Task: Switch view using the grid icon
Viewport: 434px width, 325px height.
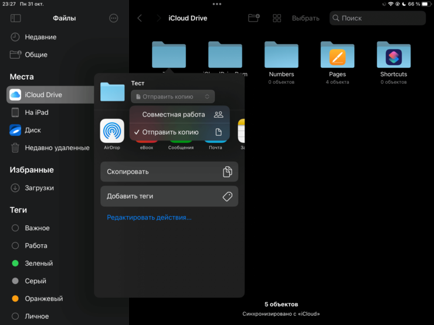Action: [277, 18]
